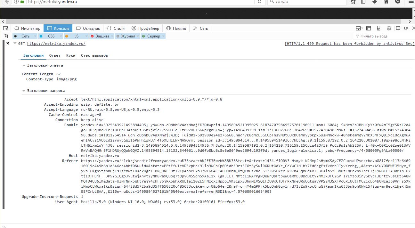Select the User-Agent header name
The image size is (415, 228).
click(x=67, y=202)
